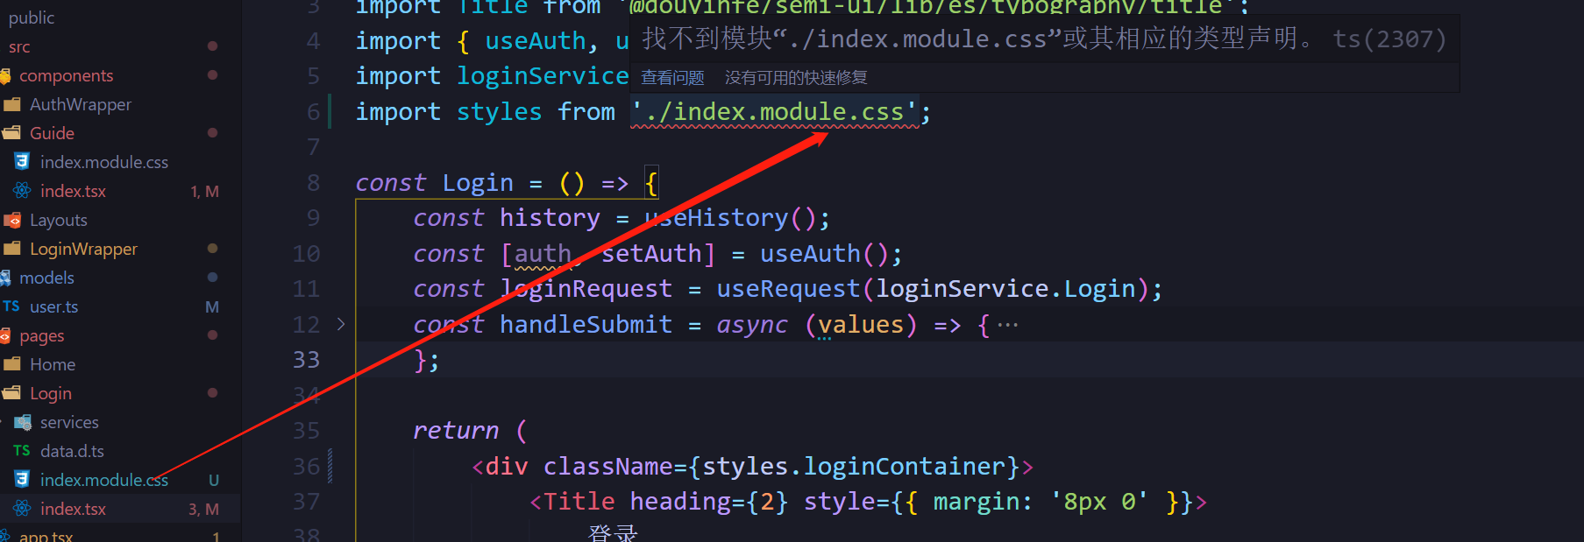
Task: Click the TS icon beside user.ts
Action: [x=11, y=306]
